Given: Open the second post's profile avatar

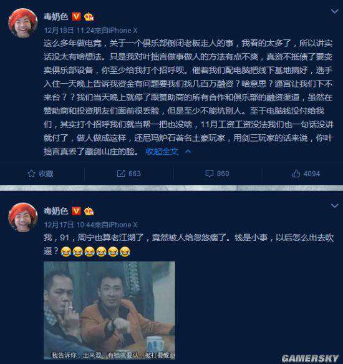Looking at the screenshot, I should 22,217.
